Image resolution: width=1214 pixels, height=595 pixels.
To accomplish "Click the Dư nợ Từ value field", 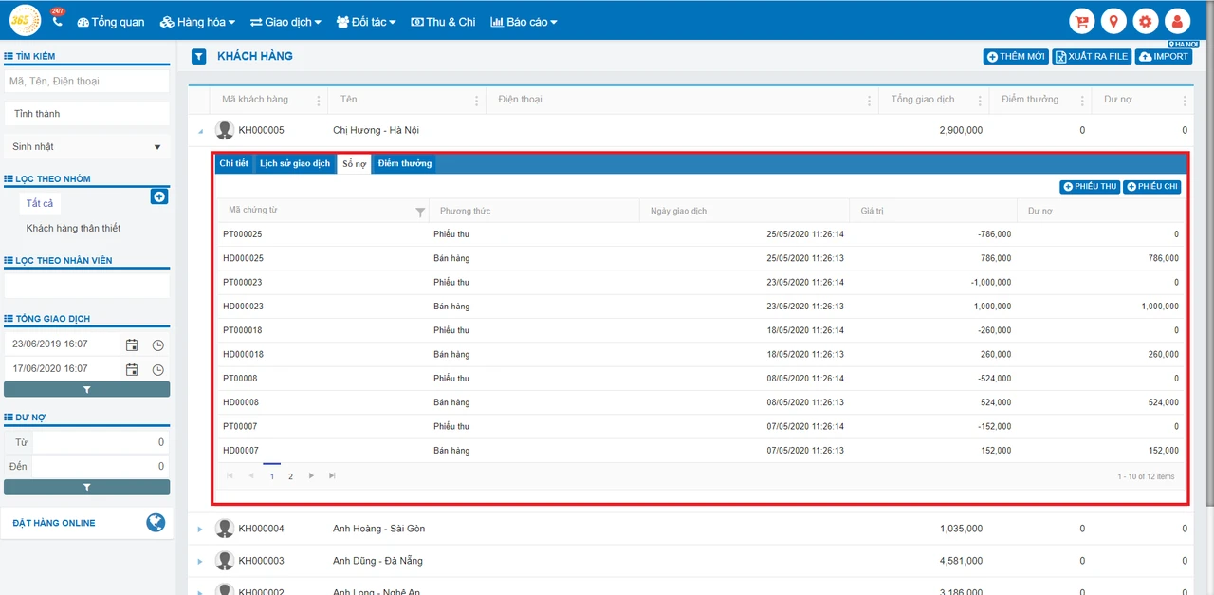I will tap(101, 442).
